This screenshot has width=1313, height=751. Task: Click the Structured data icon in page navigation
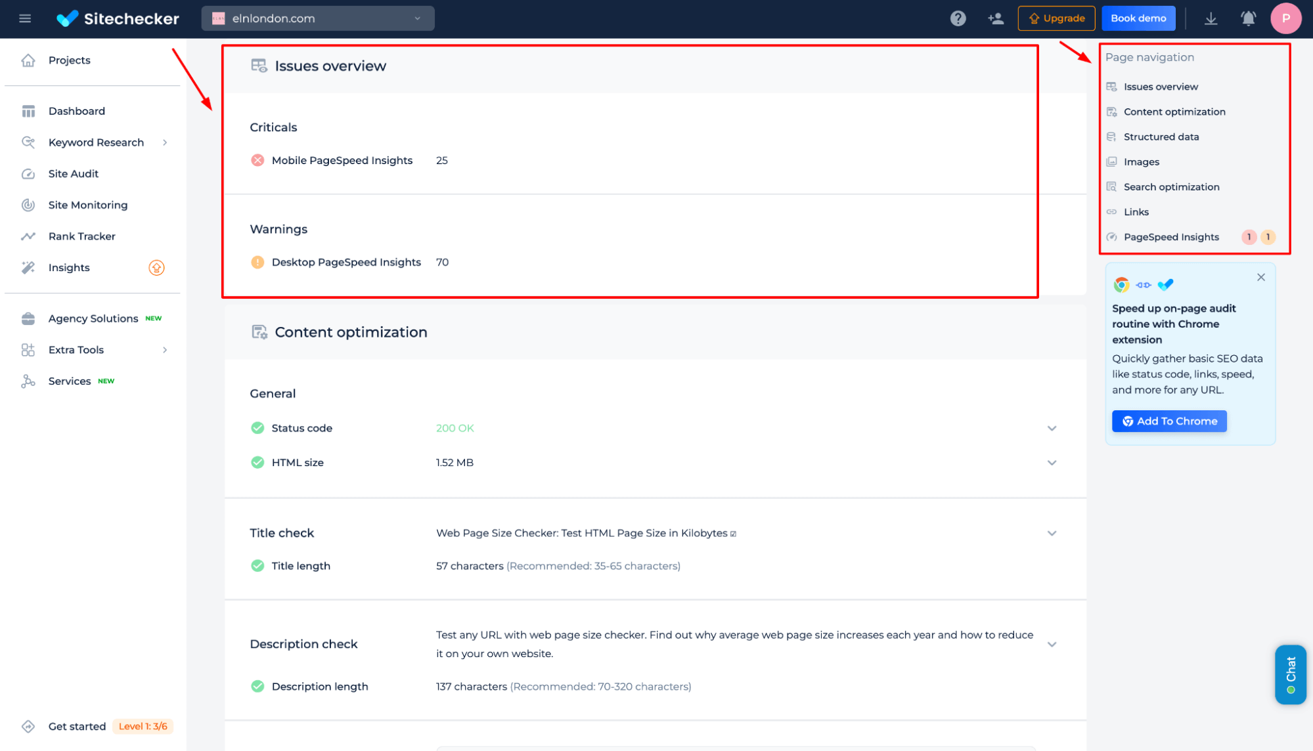1111,137
